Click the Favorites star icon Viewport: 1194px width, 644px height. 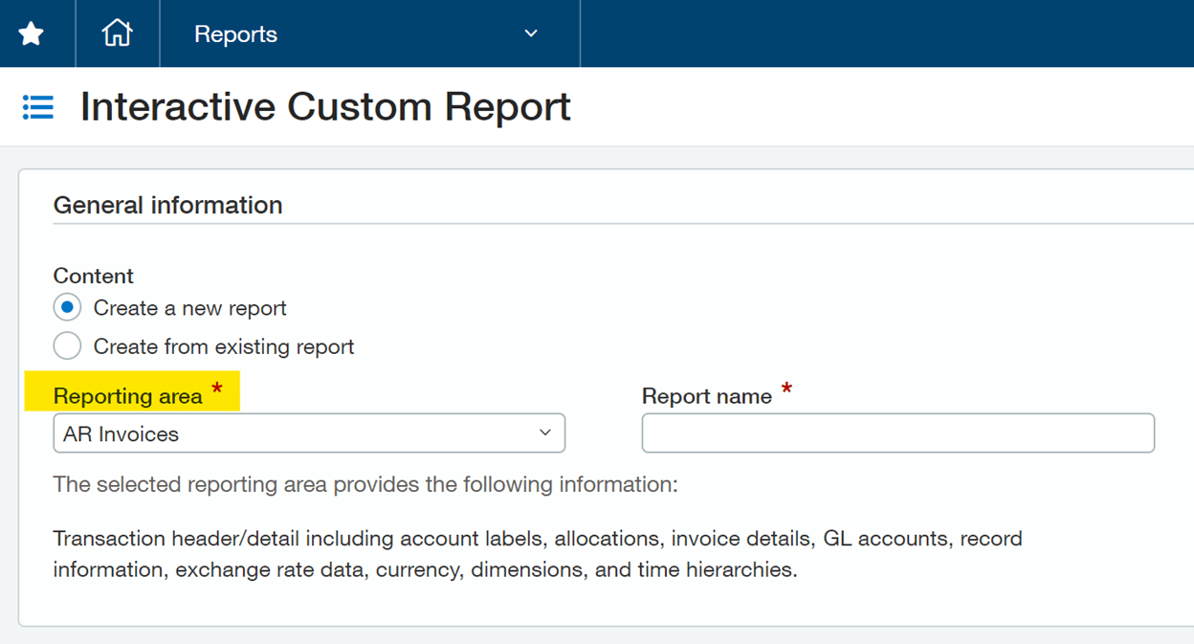click(32, 34)
